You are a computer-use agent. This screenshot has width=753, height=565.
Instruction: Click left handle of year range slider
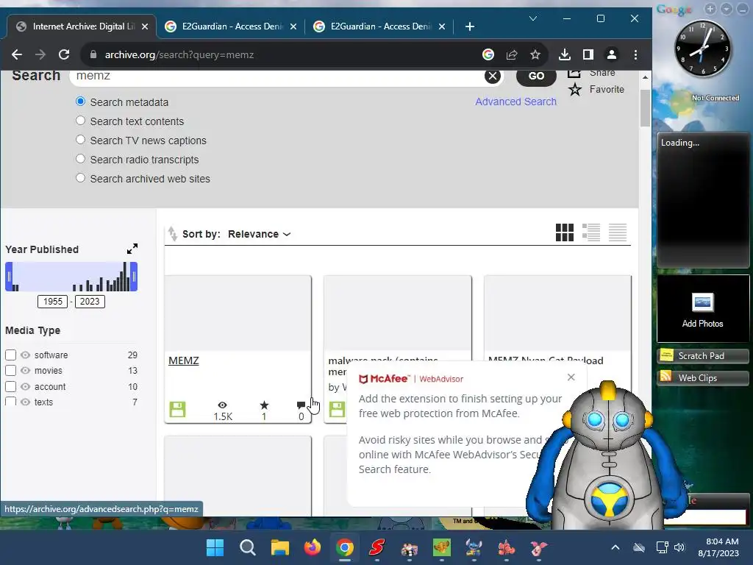9,277
